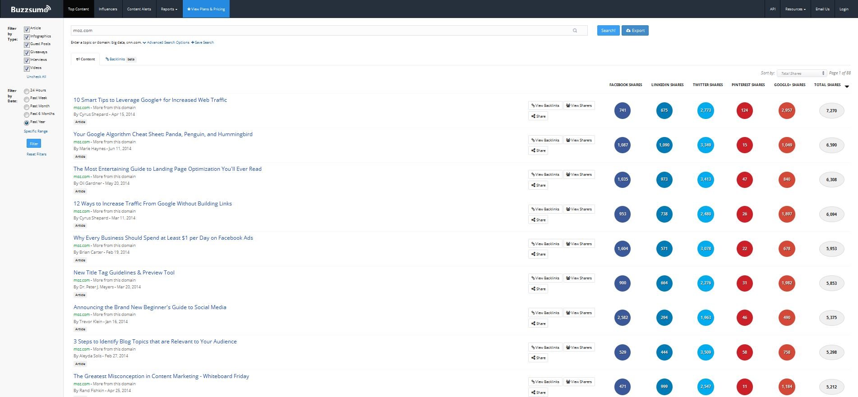Click Pinterest shares circle showing 58

745,352
